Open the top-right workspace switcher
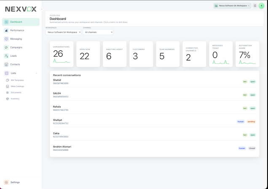Image resolution: width=268 pixels, height=189 pixels. [232, 6]
